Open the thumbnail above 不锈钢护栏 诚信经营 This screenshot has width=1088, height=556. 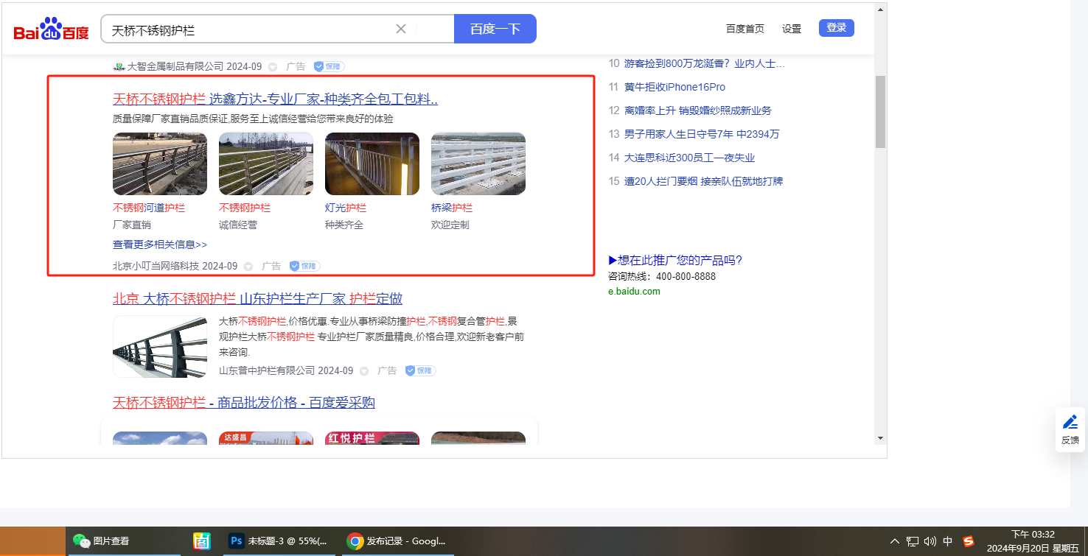[266, 163]
